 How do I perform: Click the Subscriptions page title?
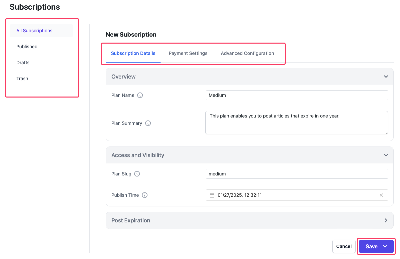(x=35, y=7)
